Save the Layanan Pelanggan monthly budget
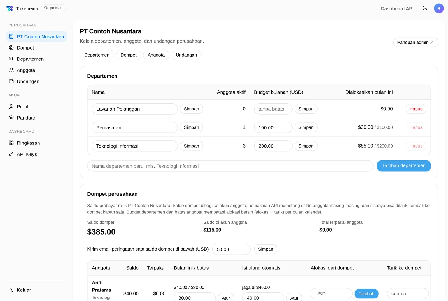The image size is (448, 301). pyautogui.click(x=306, y=109)
